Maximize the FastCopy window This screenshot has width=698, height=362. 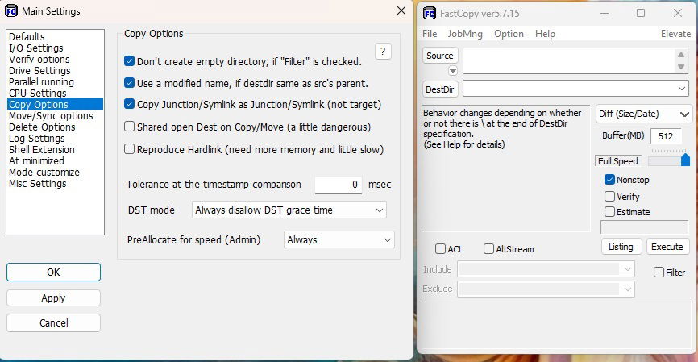(x=641, y=13)
